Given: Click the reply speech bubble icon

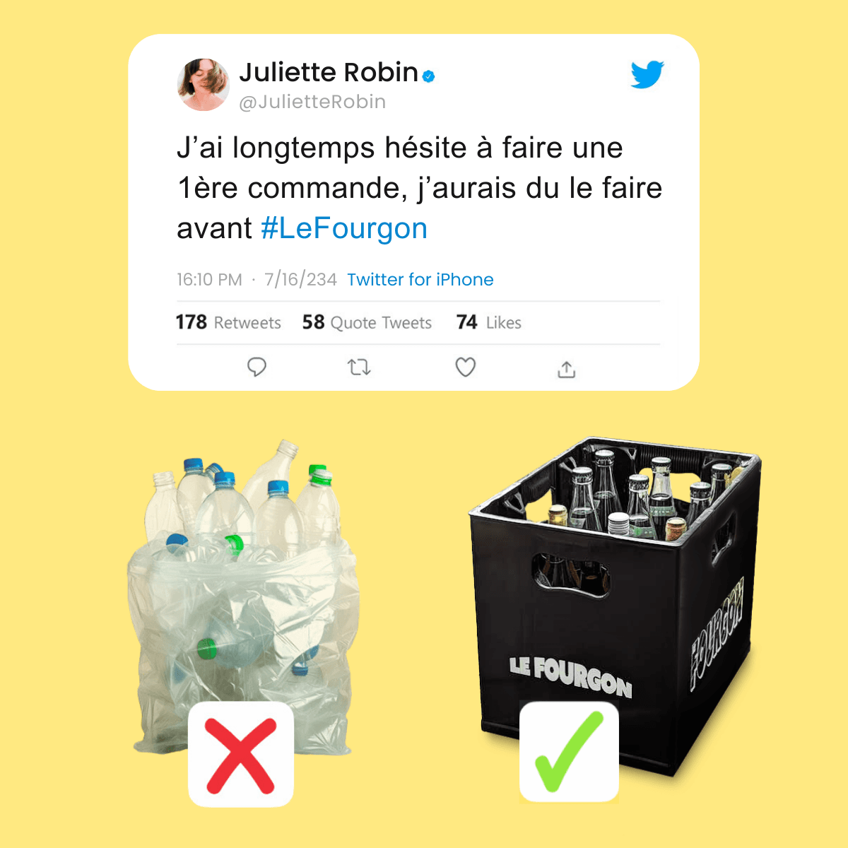Looking at the screenshot, I should (257, 367).
